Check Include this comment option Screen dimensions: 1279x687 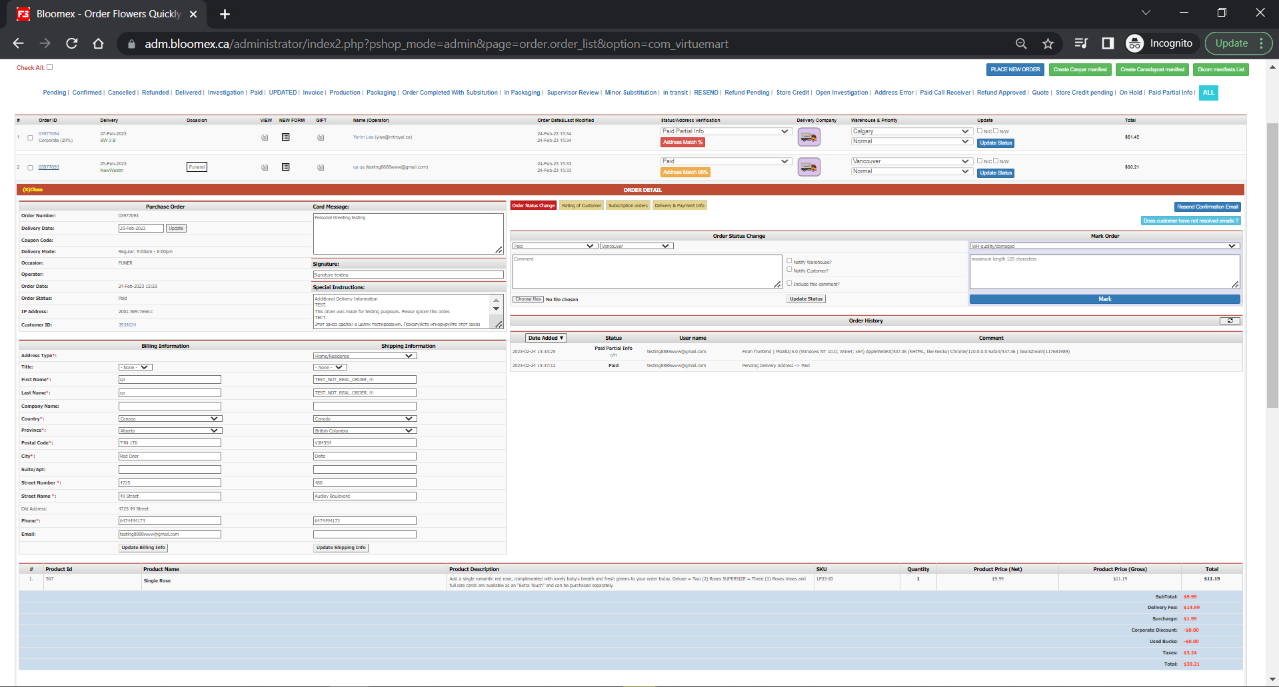click(x=789, y=283)
